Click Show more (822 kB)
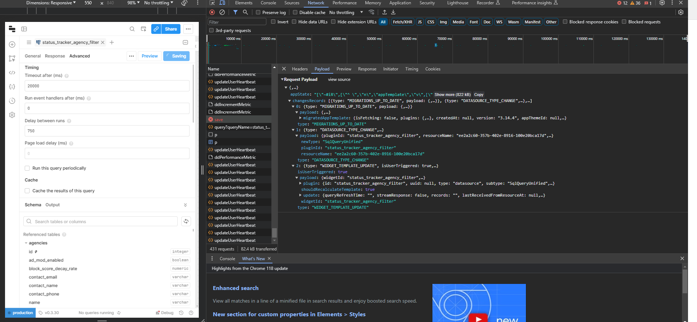This screenshot has width=697, height=322. pyautogui.click(x=452, y=95)
